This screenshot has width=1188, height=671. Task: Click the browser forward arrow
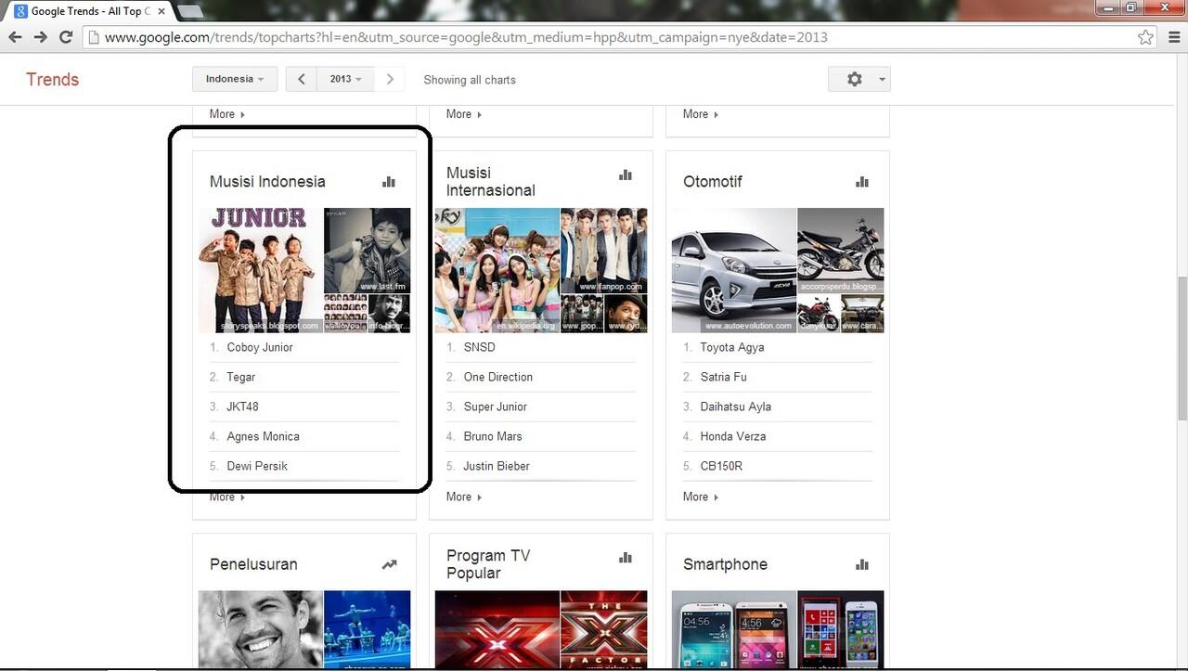(x=40, y=37)
